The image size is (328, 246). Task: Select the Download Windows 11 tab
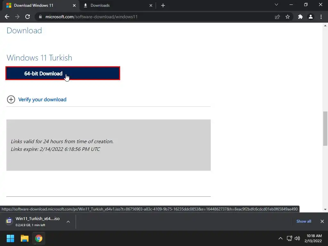tap(41, 5)
